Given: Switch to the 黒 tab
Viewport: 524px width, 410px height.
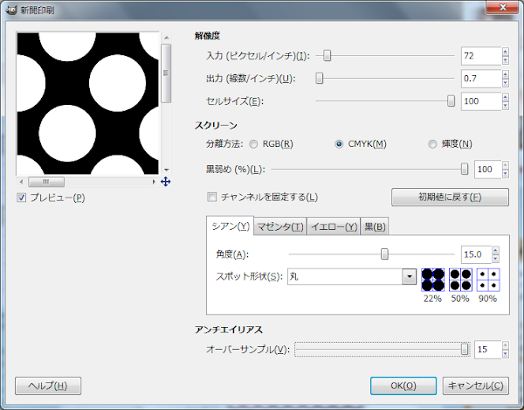Looking at the screenshot, I should pyautogui.click(x=375, y=227).
